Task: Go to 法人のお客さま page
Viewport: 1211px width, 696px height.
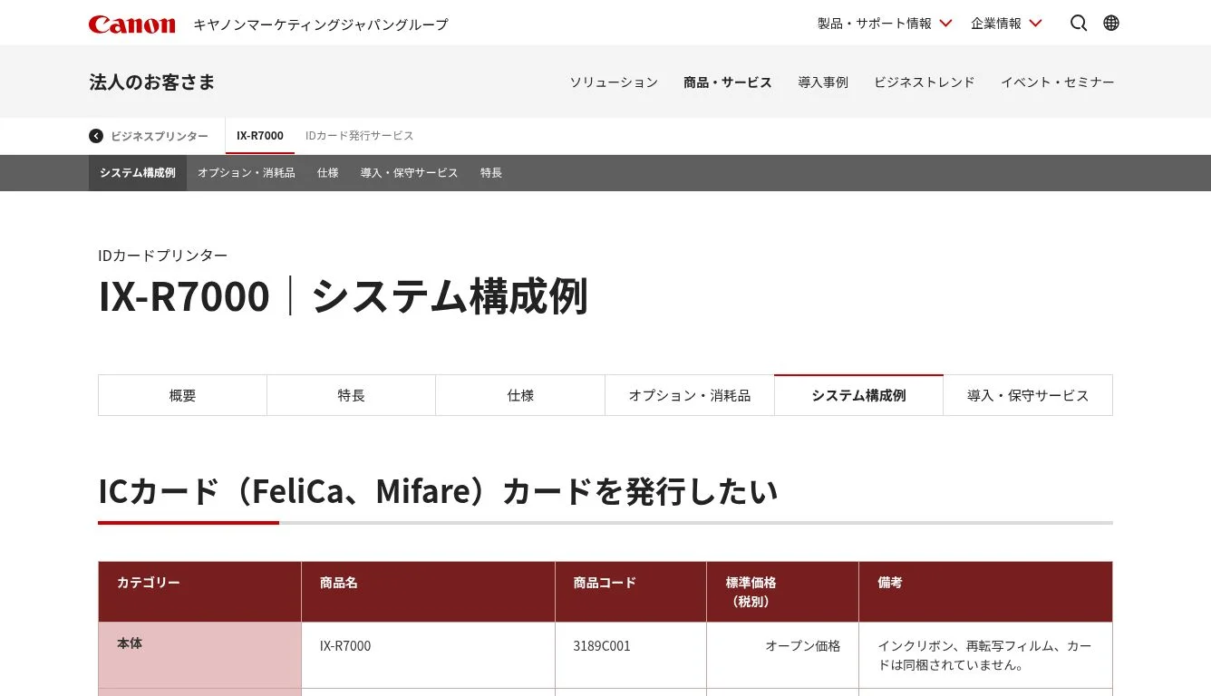Action: [152, 82]
